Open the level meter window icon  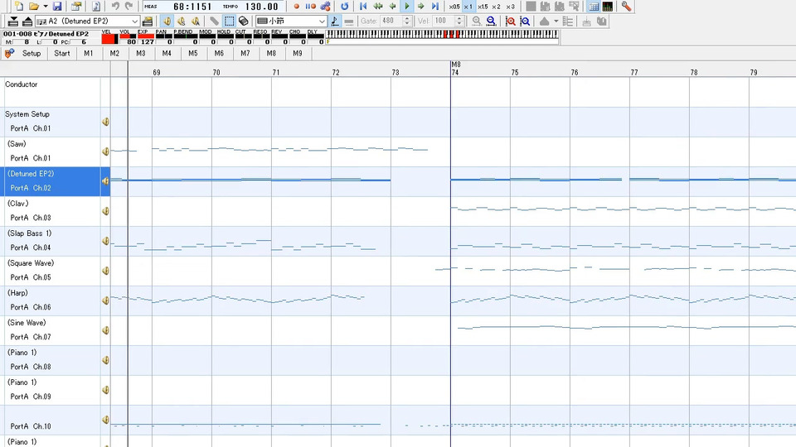[607, 7]
